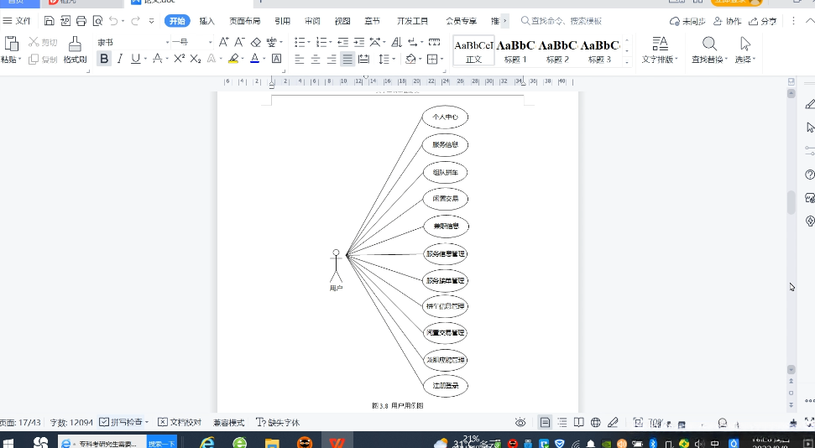
Task: Switch to the 插入 tab
Action: (206, 21)
